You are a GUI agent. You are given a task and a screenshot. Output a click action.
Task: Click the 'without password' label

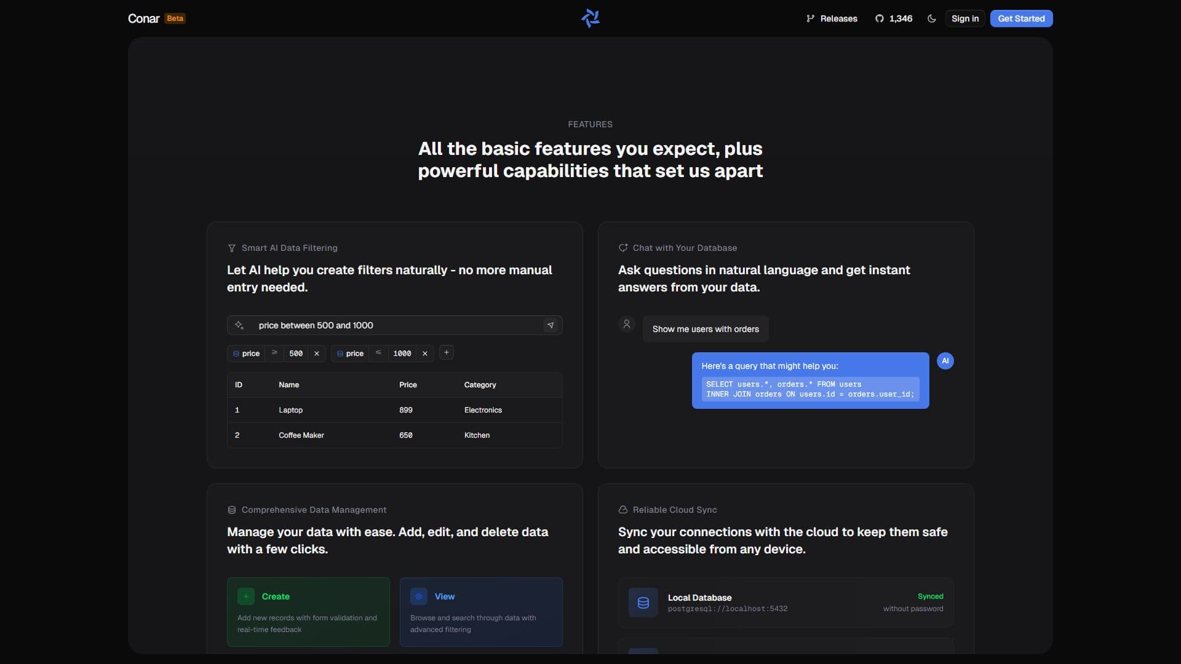tap(913, 609)
